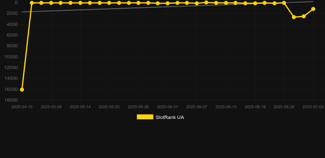Viewport: 325px width, 158px height.
Task: Select the data point above 2025-06-26
Action: (x=284, y=3)
